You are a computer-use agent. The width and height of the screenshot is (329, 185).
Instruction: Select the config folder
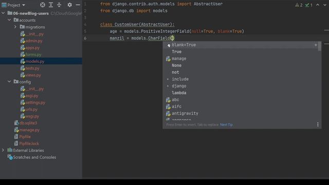coord(25,82)
